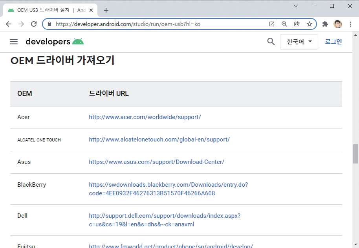359x248 pixels.
Task: Reload the current page
Action: click(x=34, y=24)
